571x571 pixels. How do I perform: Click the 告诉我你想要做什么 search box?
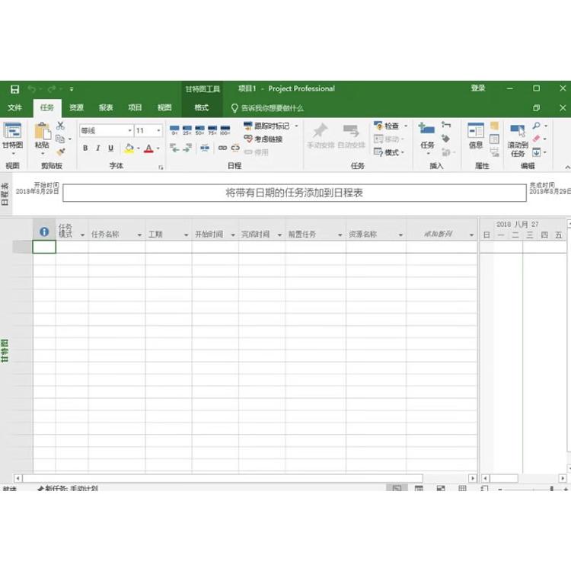(x=272, y=108)
